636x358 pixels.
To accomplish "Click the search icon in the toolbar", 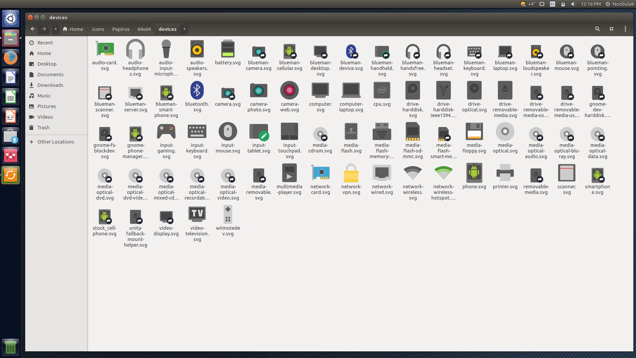I will tap(597, 29).
